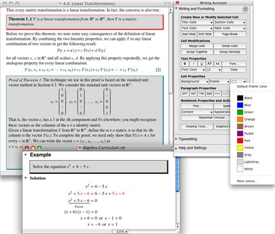Toggle bold text formatting button

[x=185, y=63]
